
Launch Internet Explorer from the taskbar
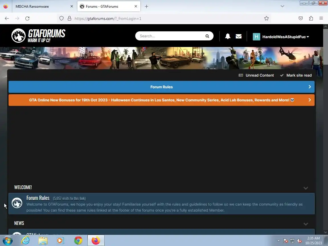25,240
